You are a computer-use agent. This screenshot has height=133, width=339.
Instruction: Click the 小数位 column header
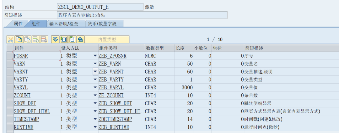(202, 48)
